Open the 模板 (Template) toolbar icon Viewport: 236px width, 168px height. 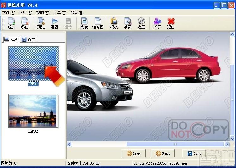pos(114,23)
